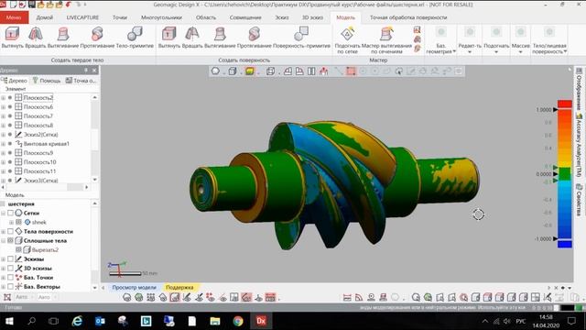The image size is (586, 330).
Task: Toggle visibility checkbox for Баз. Точки
Action: coord(10,277)
